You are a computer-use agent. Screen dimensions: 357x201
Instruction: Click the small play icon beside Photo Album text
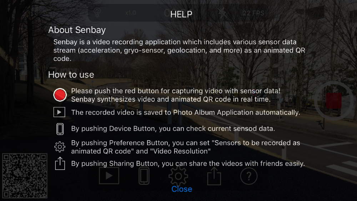[x=59, y=112]
